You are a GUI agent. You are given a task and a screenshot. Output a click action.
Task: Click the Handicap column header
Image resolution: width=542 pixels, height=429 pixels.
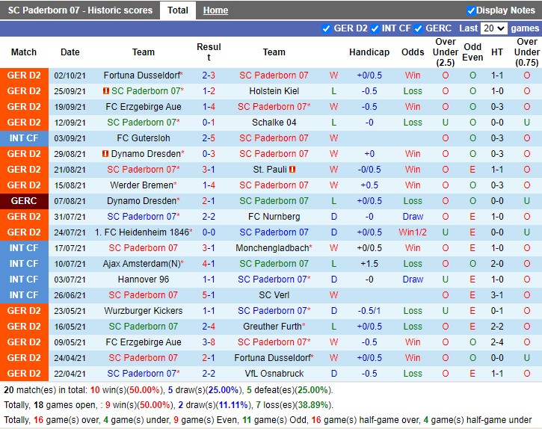click(369, 52)
